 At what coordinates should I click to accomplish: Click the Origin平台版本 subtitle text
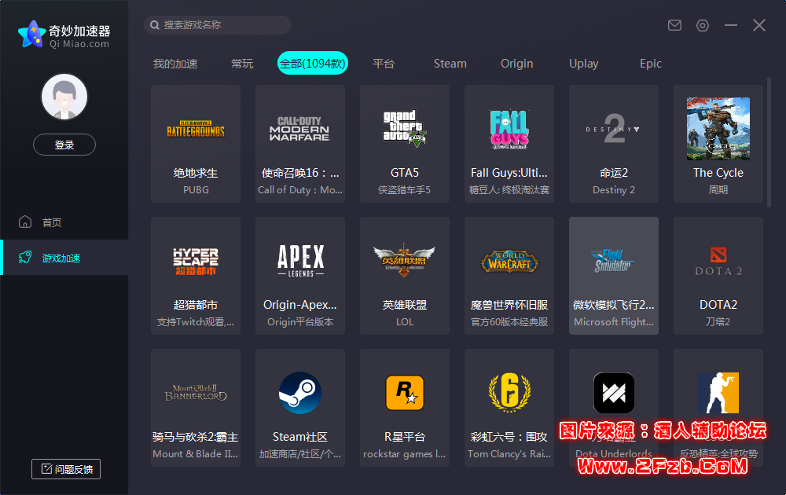[x=299, y=322]
